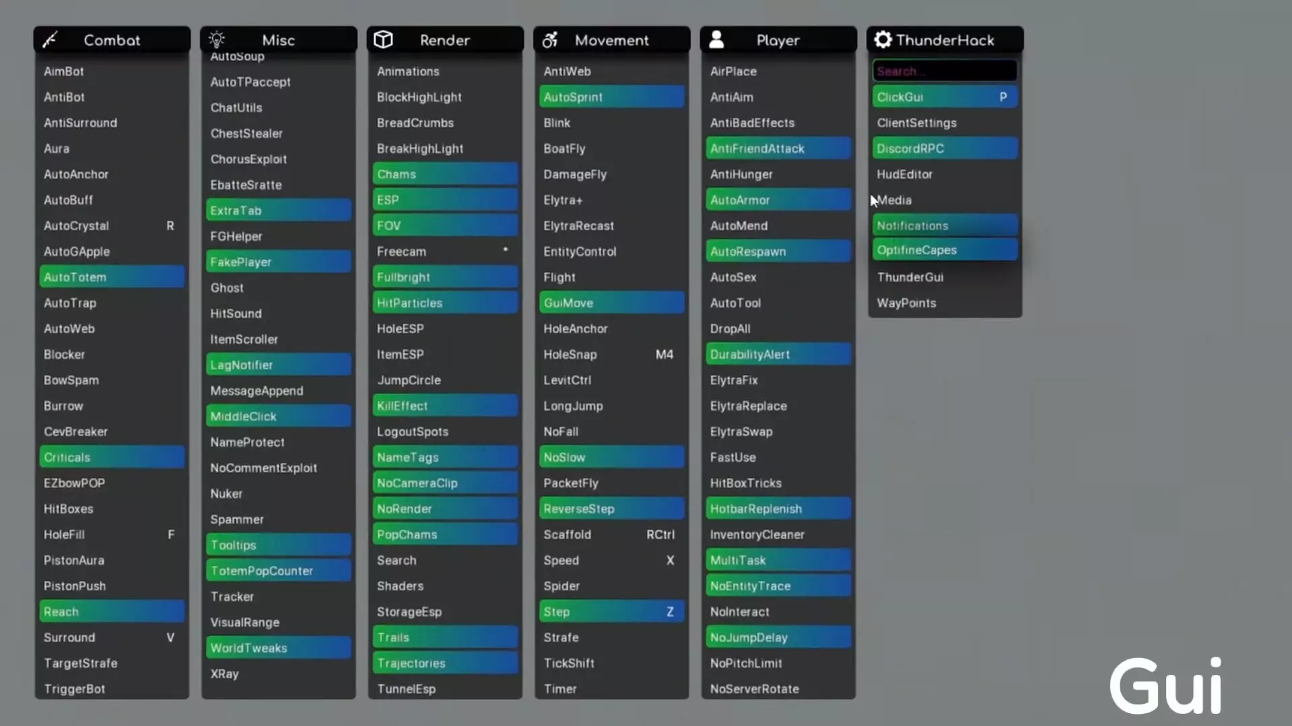Select the Media entry

[945, 200]
